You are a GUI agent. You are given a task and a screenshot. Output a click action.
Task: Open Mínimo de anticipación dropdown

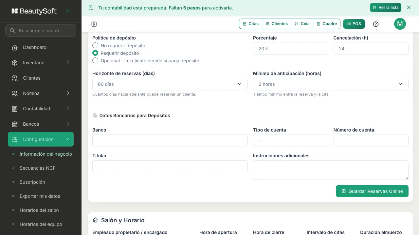point(331,84)
